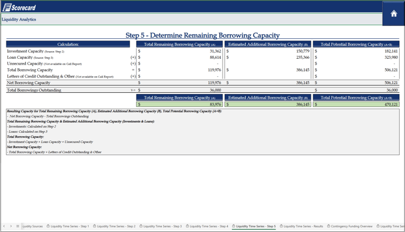Click the note 'Loans: Calculated on Step 3'

[x=28, y=132]
